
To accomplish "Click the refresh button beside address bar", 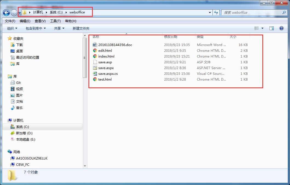I will [x=216, y=13].
